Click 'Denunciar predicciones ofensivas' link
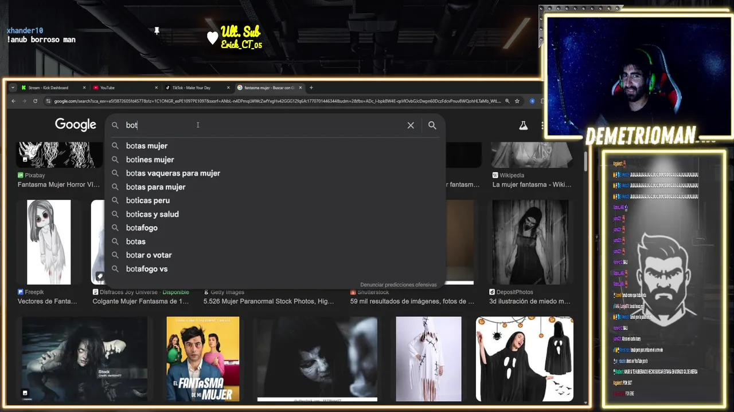734x412 pixels. 399,284
